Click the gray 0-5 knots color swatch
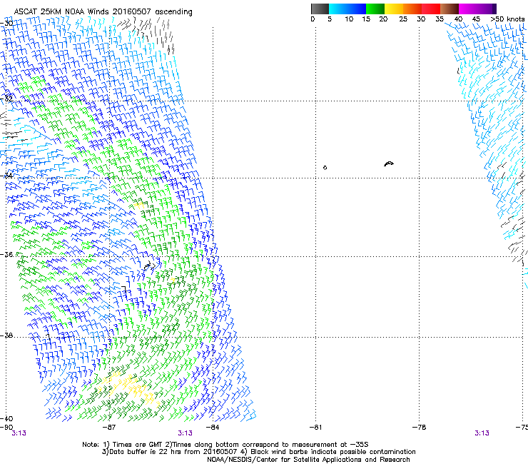Screen dimensions: 528x464 tap(320, 9)
